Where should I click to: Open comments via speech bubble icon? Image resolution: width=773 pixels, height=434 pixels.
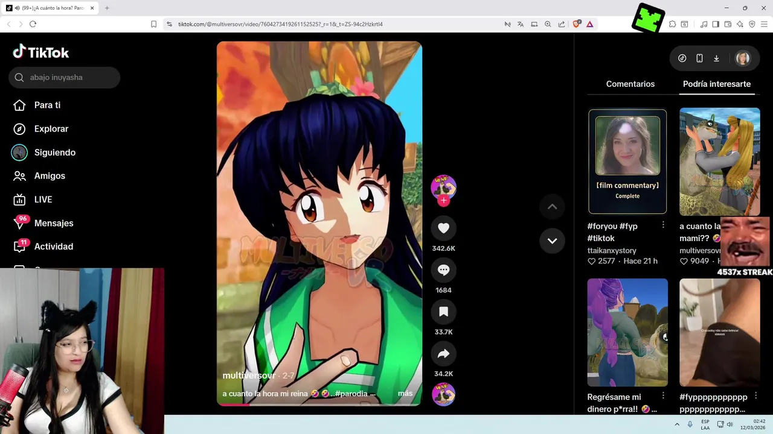(x=443, y=270)
